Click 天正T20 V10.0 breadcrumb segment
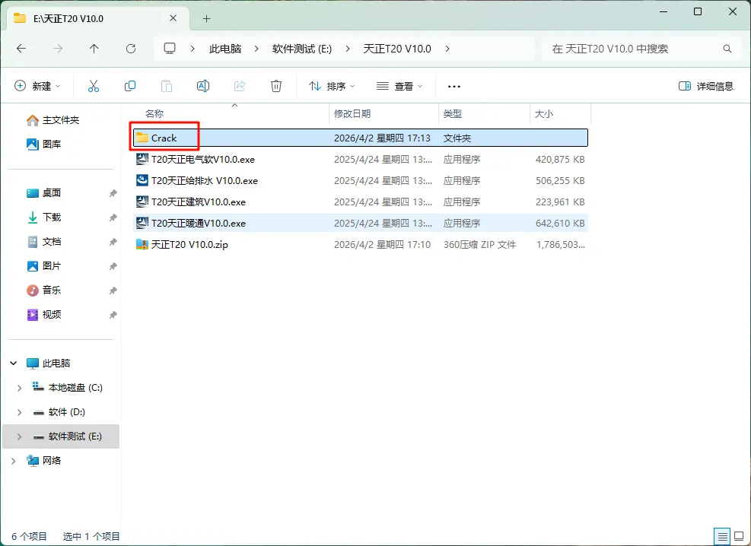 [397, 49]
